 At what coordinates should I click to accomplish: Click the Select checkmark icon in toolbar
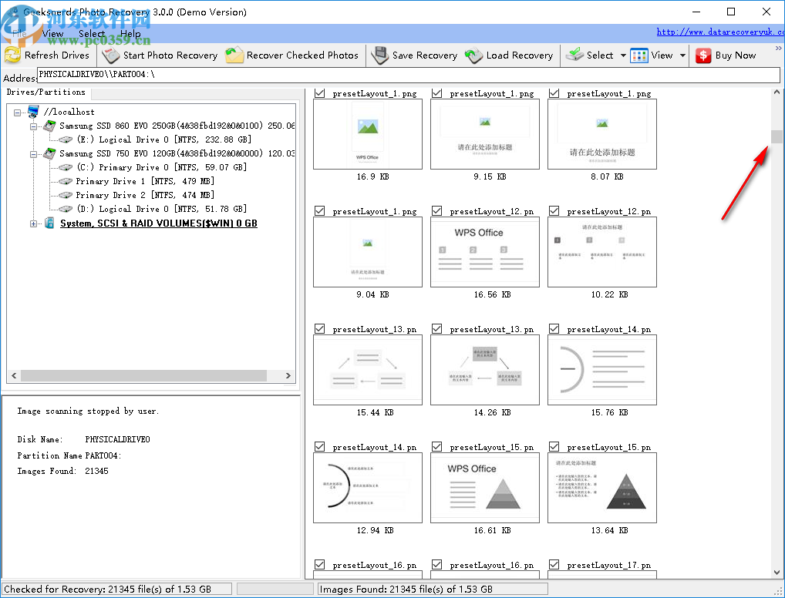tap(574, 55)
